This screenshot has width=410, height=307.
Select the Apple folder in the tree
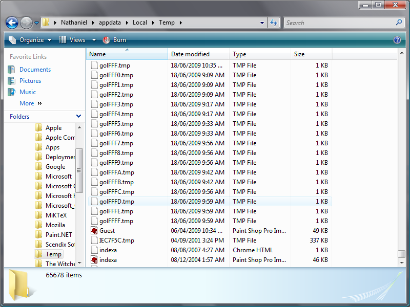pos(54,127)
